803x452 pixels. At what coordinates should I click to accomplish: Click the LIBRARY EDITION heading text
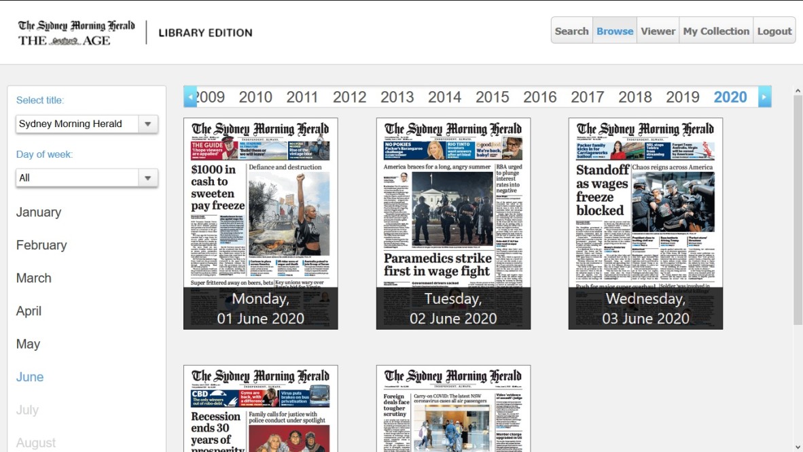coord(205,33)
